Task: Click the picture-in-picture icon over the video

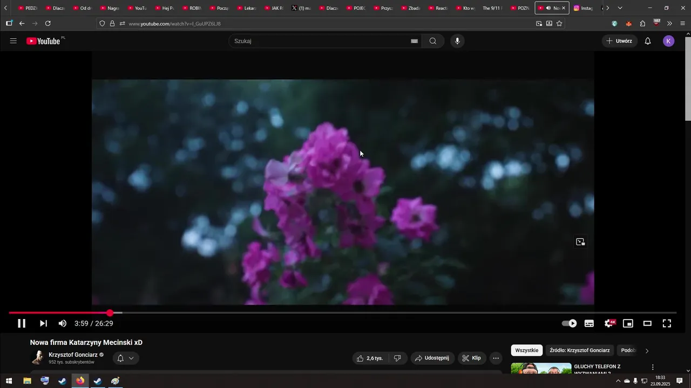Action: click(580, 242)
